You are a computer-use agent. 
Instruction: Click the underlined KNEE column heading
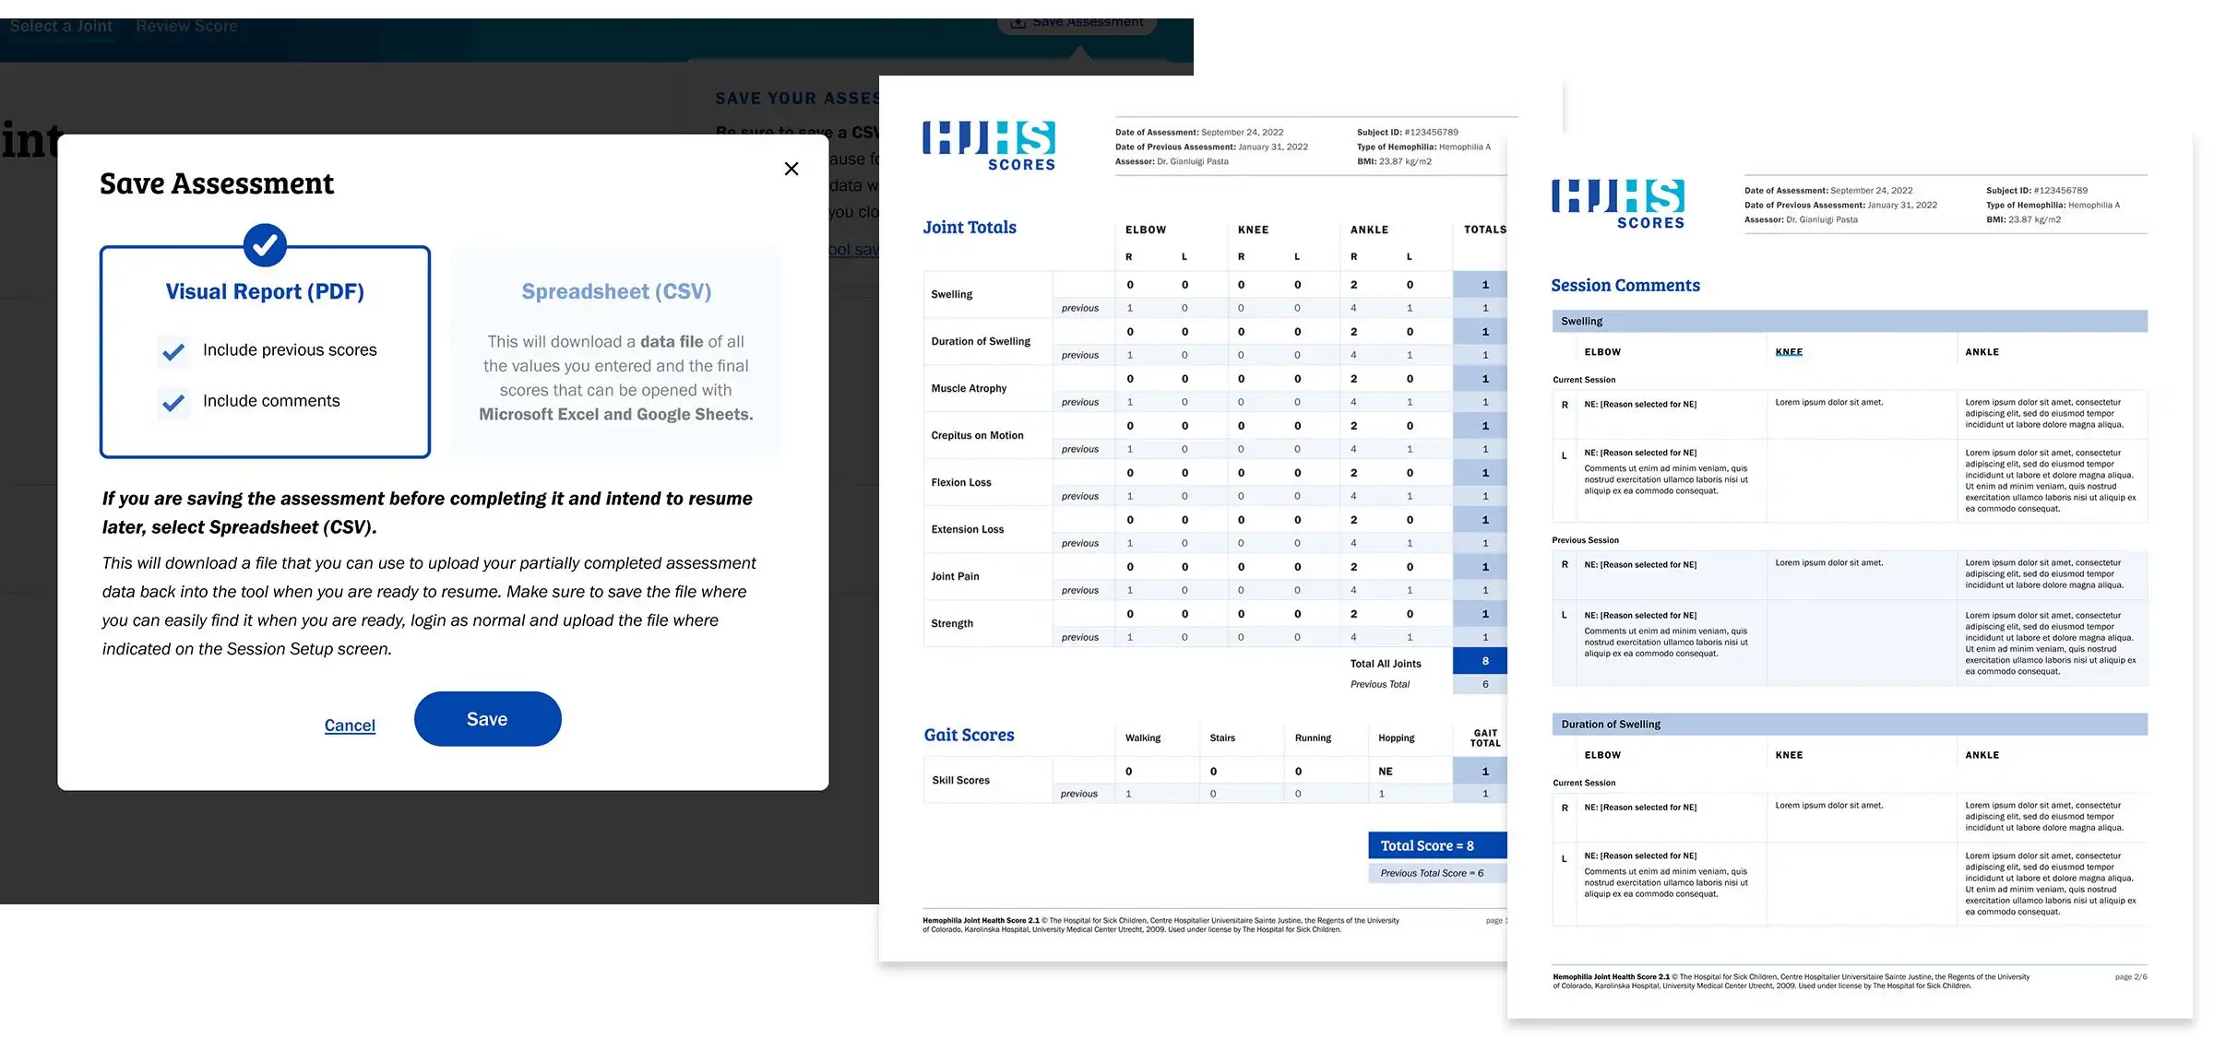click(x=1789, y=352)
